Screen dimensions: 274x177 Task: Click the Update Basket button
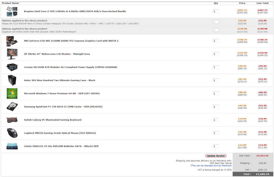tap(216, 156)
